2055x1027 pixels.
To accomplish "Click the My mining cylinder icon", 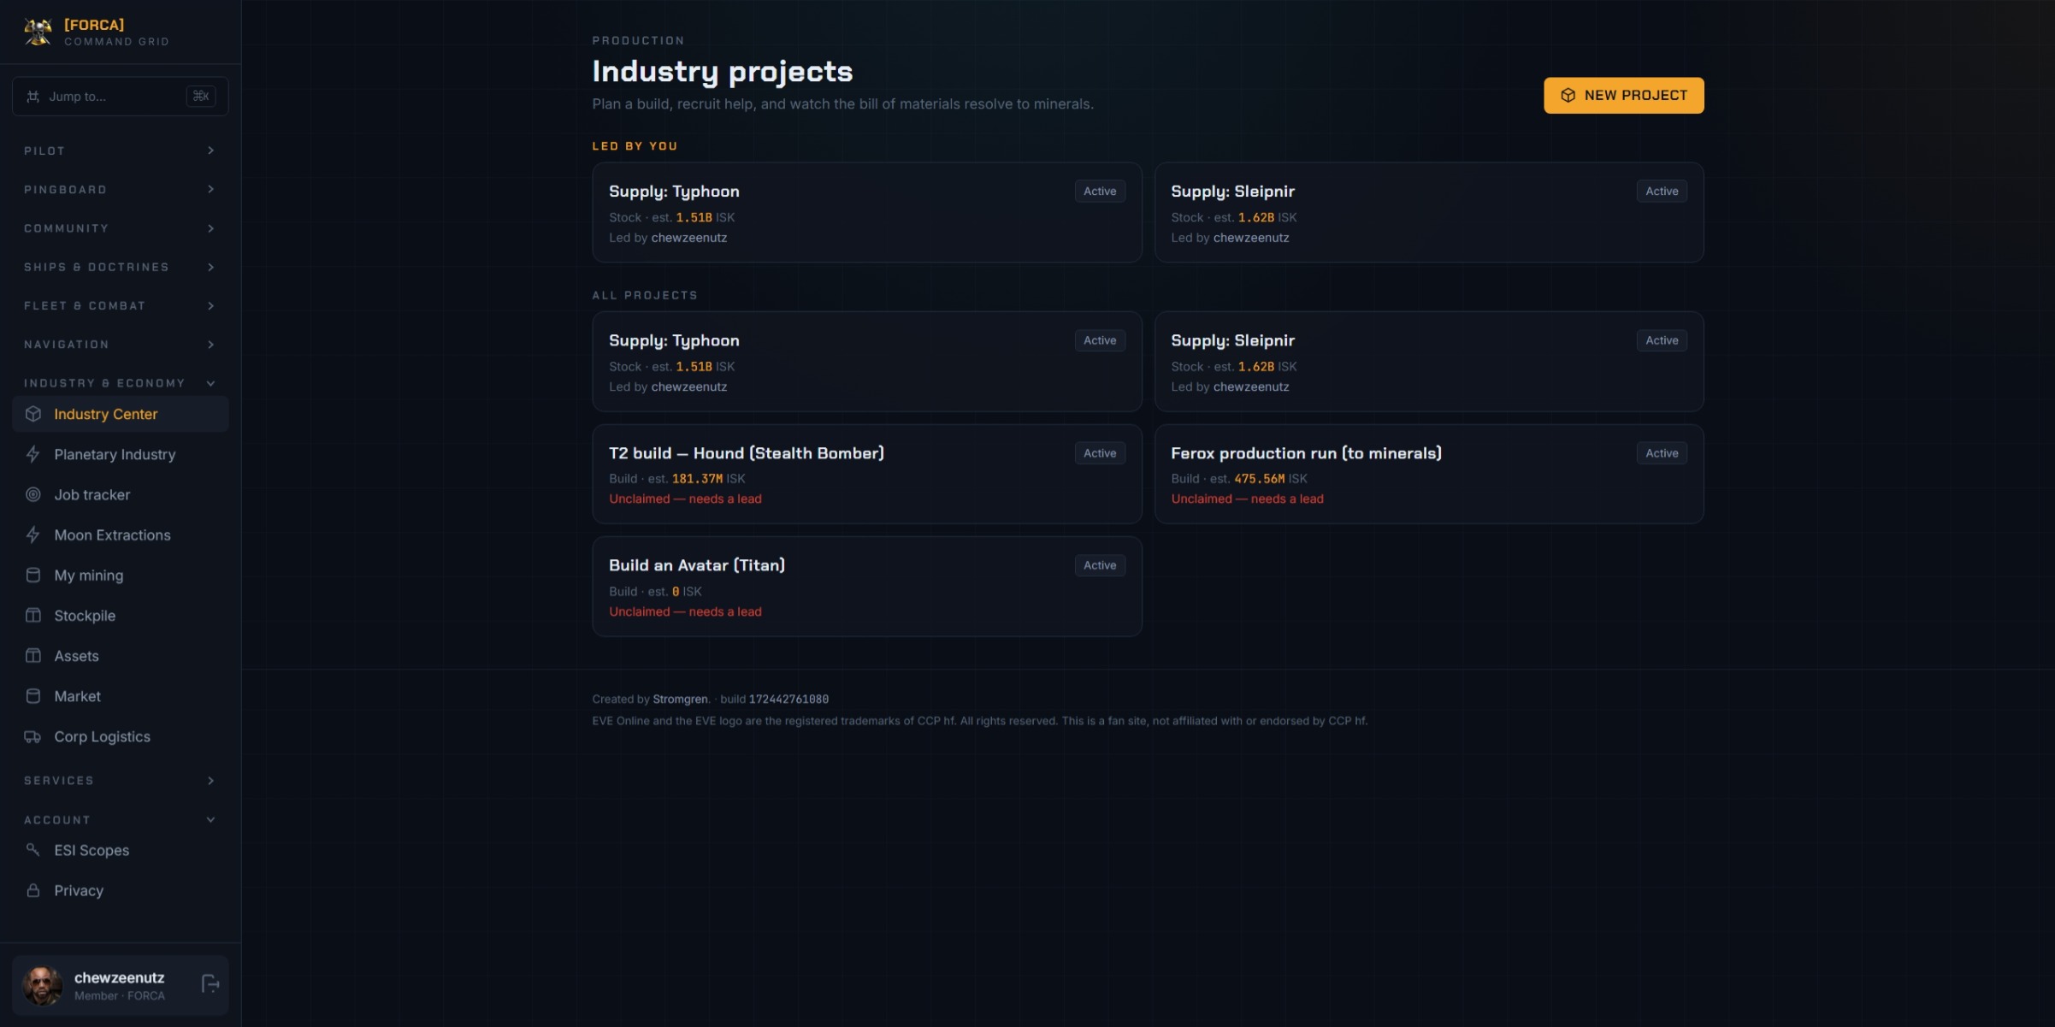I will (x=33, y=575).
